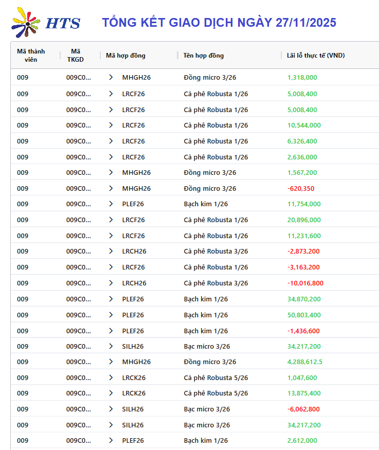Expand the MHGH26 row showing -620,350
This screenshot has height=450, width=379.
click(111, 188)
